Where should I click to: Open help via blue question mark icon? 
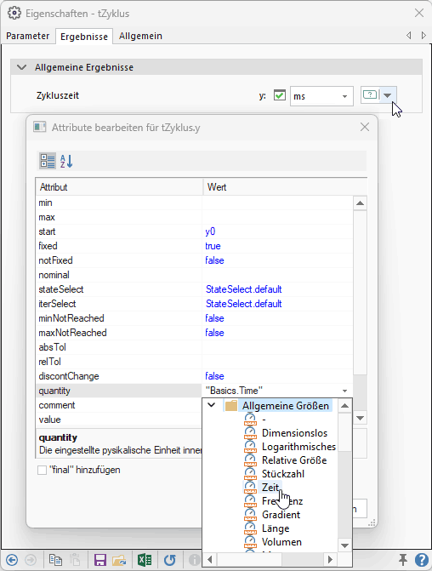tap(421, 559)
